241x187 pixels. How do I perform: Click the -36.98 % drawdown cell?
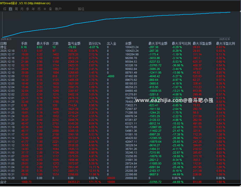178,65
